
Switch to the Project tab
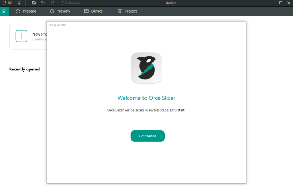click(x=127, y=11)
